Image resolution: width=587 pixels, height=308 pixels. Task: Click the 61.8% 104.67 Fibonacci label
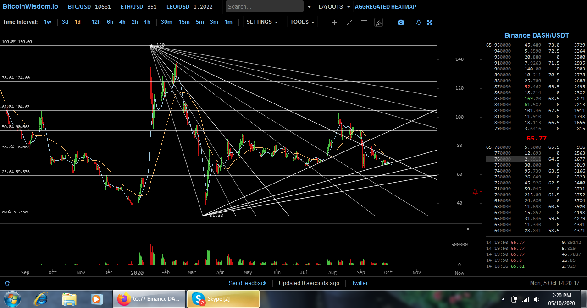(x=16, y=107)
